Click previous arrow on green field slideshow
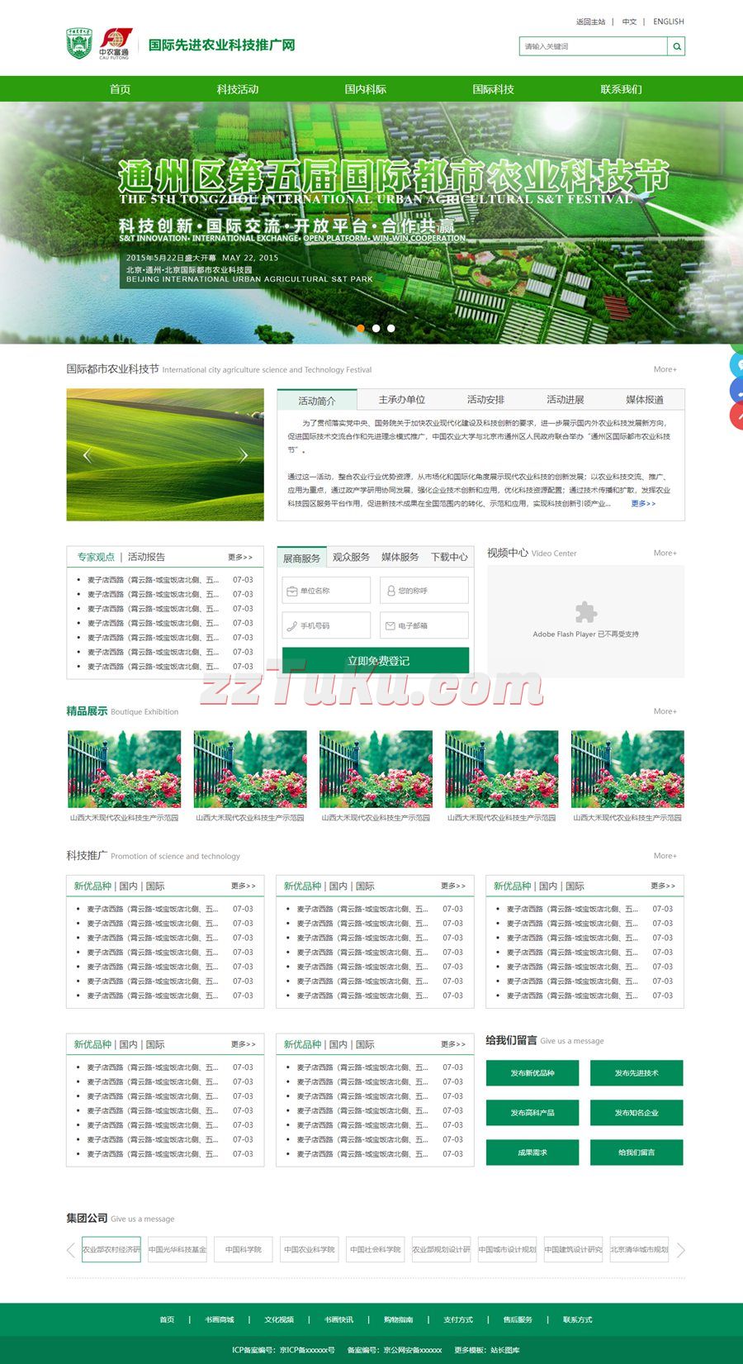This screenshot has height=1364, width=743. 88,455
